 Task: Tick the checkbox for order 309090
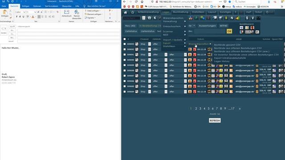point(125,60)
